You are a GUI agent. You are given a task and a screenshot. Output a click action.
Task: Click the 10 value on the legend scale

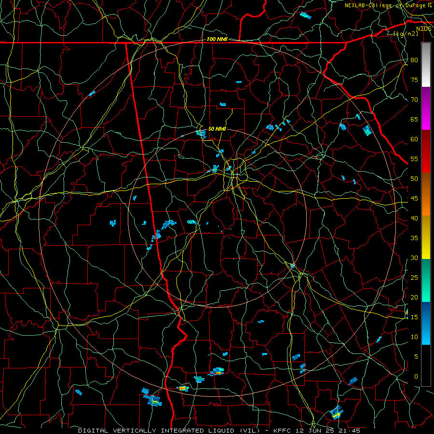click(x=414, y=337)
